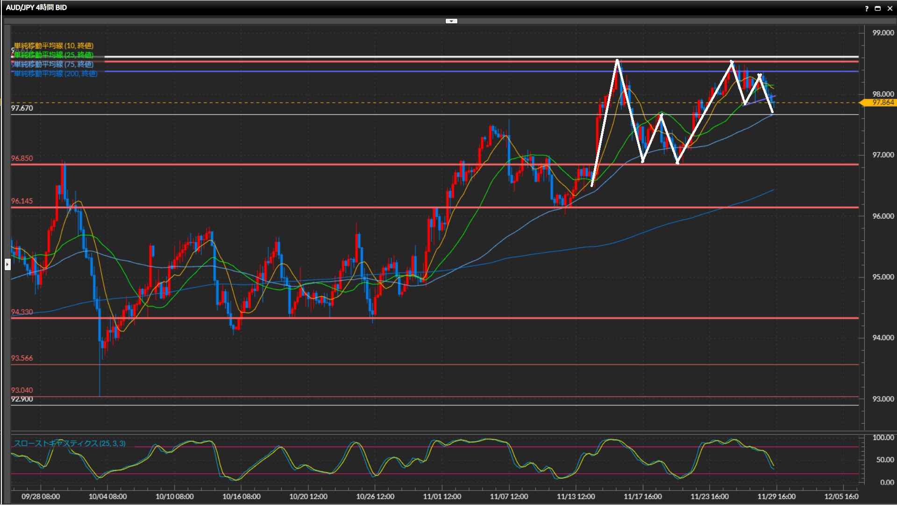Select the 96.850 horizontal red line
Viewport: 897px width, 505px height.
coord(280,165)
